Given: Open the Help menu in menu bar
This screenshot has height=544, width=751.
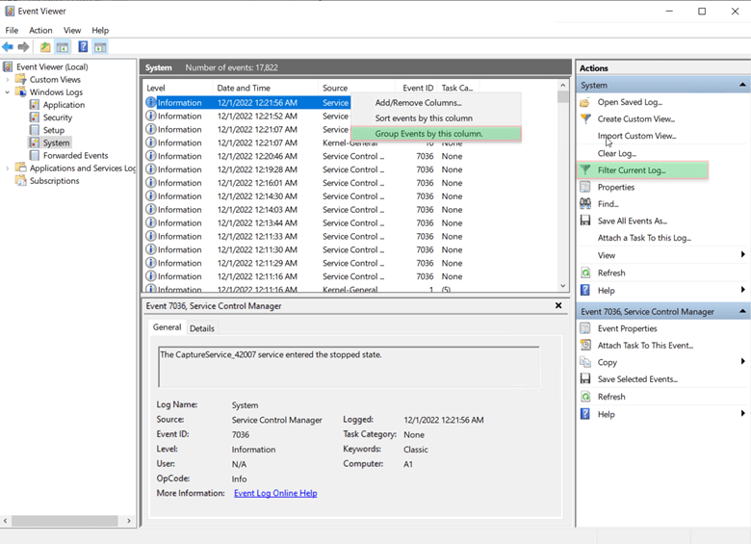Looking at the screenshot, I should point(100,30).
